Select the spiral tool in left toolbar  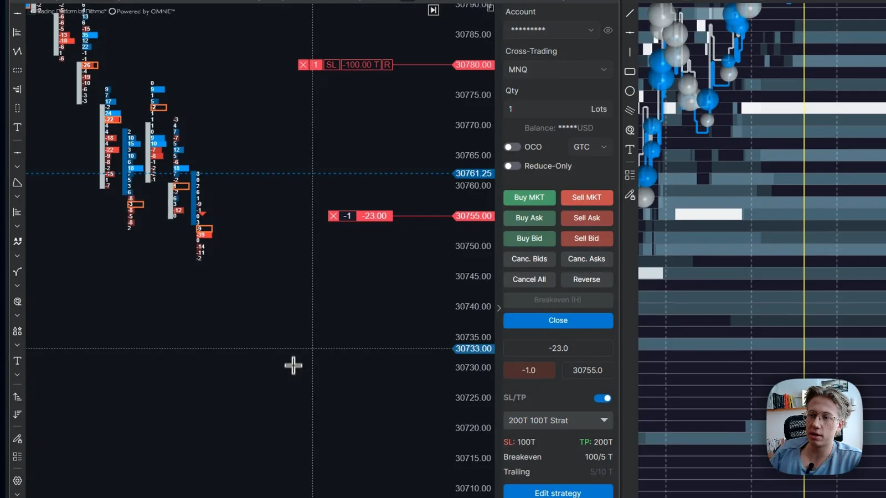17,302
